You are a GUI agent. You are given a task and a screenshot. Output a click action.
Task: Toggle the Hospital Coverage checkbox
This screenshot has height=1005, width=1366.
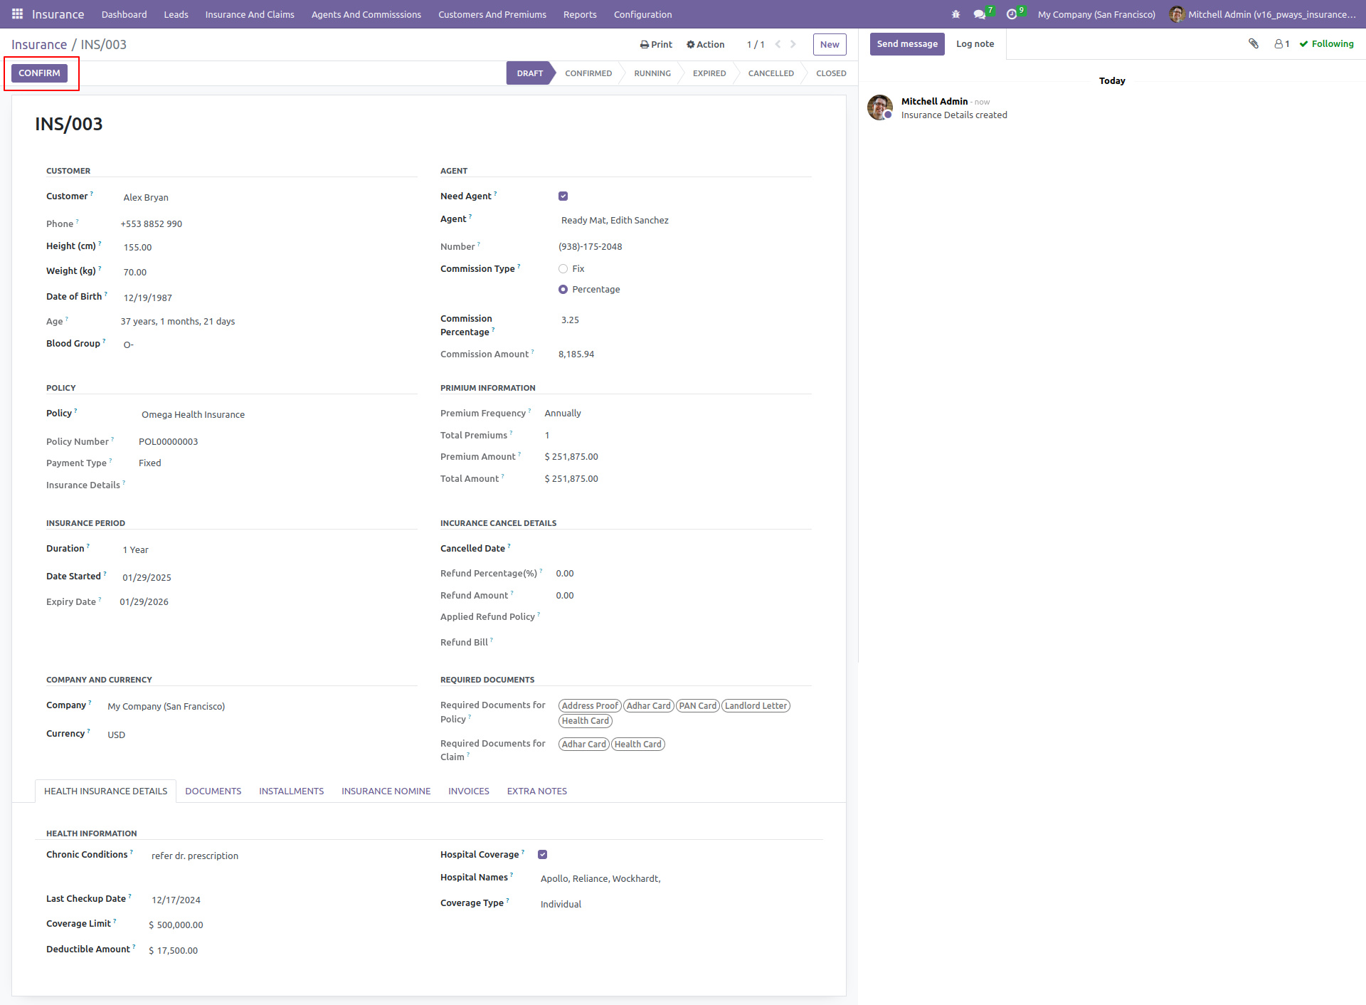click(543, 855)
